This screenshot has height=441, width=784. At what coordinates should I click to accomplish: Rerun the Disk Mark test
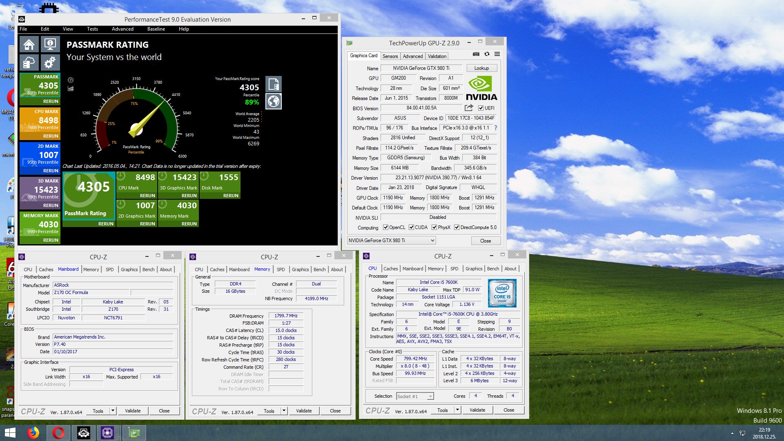pos(231,196)
